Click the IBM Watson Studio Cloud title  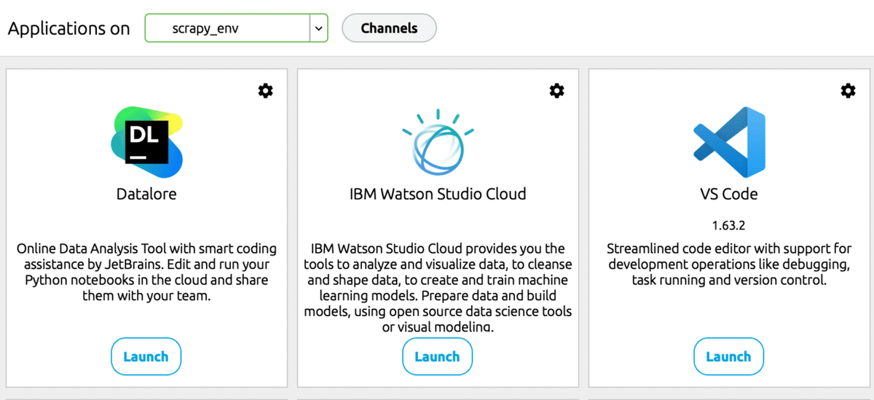(438, 195)
